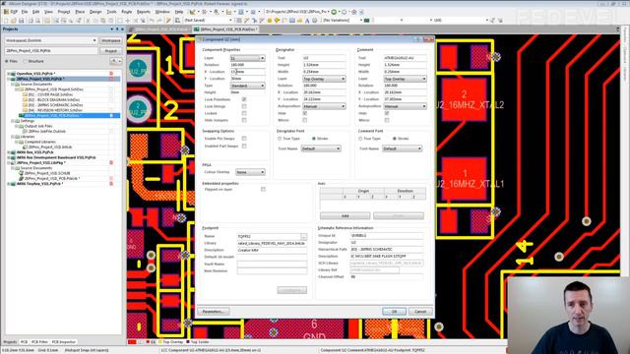The image size is (630, 354).
Task: Open the Comment Layer dropdown
Action: pos(405,79)
